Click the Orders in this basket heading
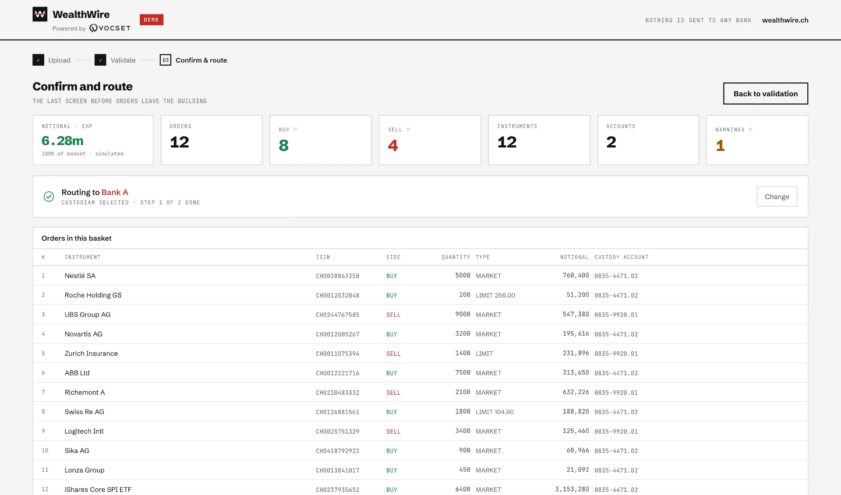Viewport: 841px width, 495px height. (x=76, y=238)
